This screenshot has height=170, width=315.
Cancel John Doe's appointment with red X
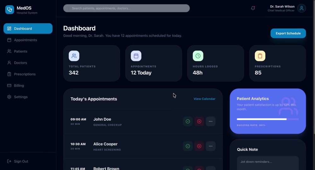coord(199,121)
